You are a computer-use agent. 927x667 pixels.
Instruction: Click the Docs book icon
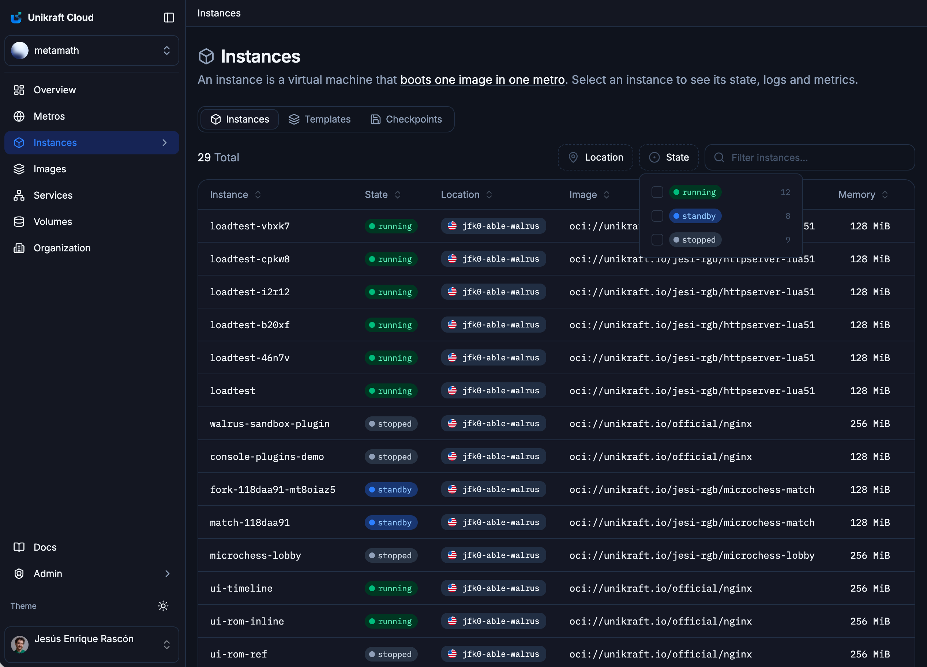pyautogui.click(x=19, y=547)
